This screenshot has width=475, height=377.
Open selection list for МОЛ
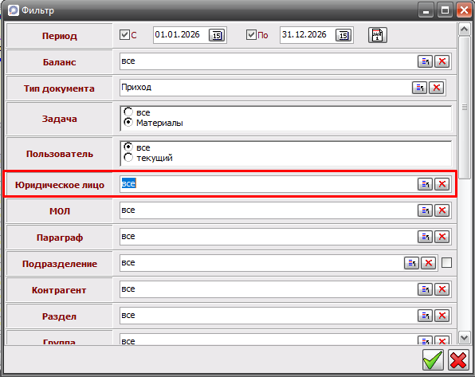[425, 210]
